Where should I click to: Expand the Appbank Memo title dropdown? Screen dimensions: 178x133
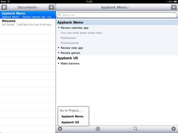click(115, 7)
